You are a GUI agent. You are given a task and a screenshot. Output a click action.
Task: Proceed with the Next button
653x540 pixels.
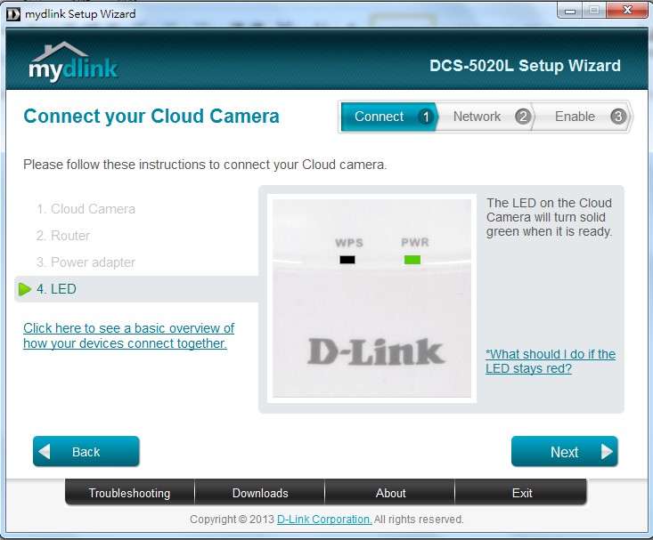pos(564,451)
